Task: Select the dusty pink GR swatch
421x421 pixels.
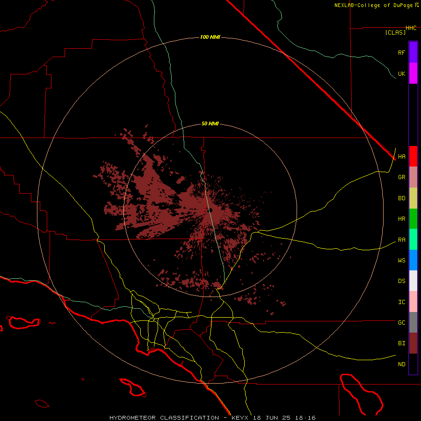Action: click(413, 177)
